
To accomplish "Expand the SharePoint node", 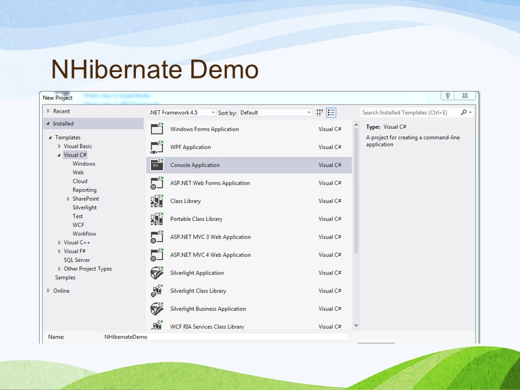I will coord(68,199).
